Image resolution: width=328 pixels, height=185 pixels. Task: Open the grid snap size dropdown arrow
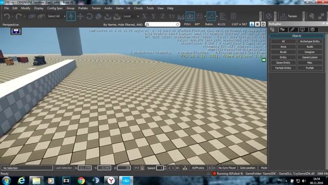[205, 16]
